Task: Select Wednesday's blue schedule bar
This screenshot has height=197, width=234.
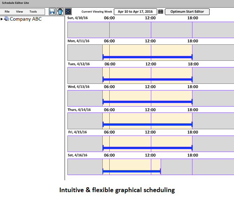Action: [x=147, y=102]
